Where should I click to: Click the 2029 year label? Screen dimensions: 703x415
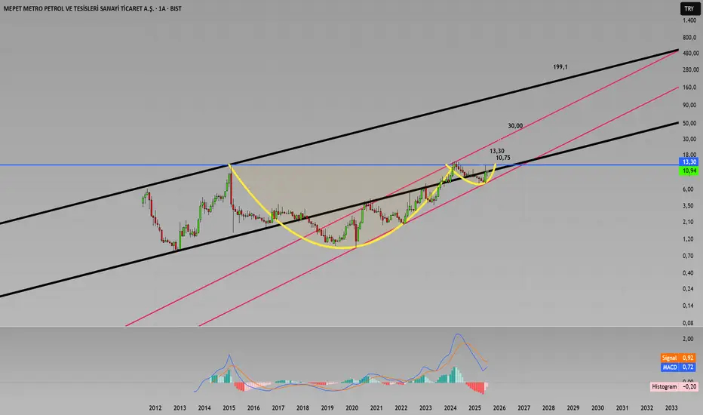(x=573, y=408)
